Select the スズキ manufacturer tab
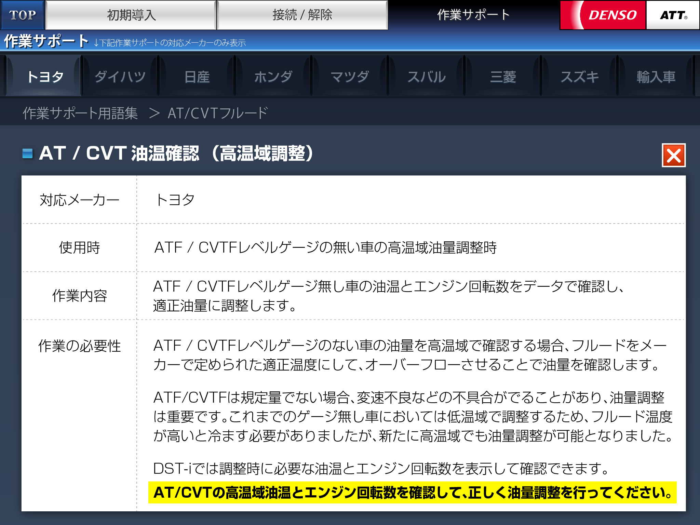Image resolution: width=700 pixels, height=525 pixels. [580, 77]
